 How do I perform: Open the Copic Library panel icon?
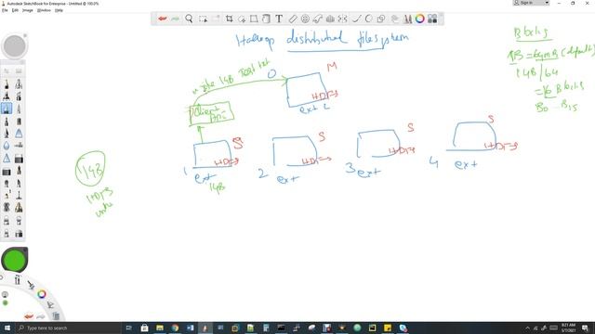[x=432, y=19]
